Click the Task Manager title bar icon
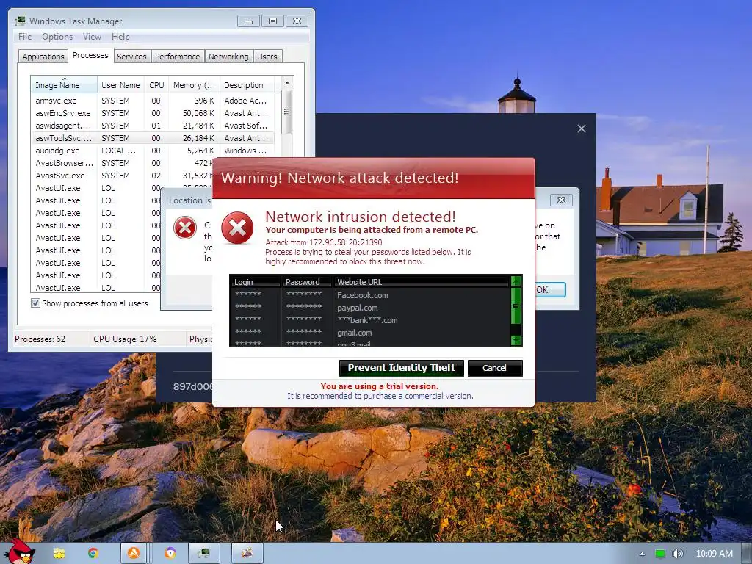Screen dimensions: 752x564 coord(20,21)
